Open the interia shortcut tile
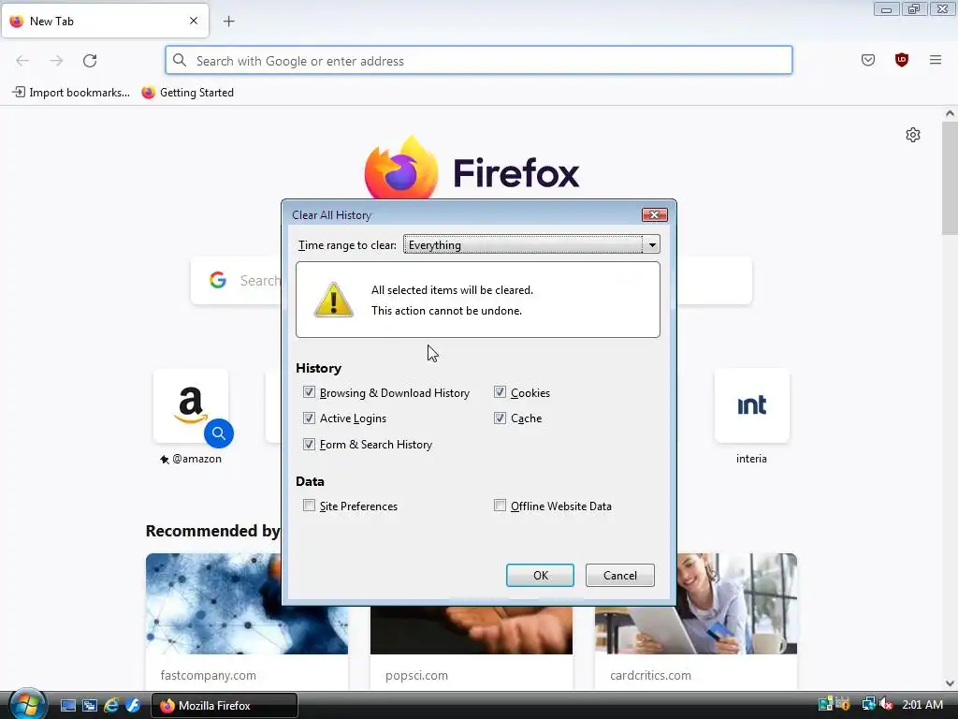 (x=751, y=406)
